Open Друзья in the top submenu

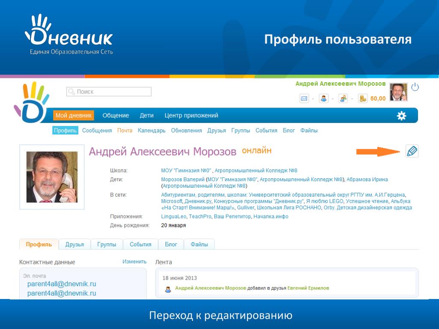(x=216, y=130)
